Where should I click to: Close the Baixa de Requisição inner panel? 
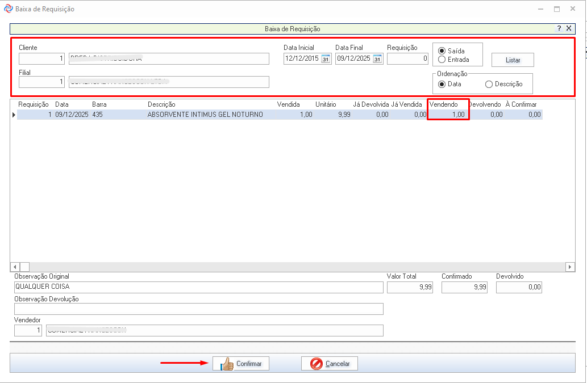(569, 28)
